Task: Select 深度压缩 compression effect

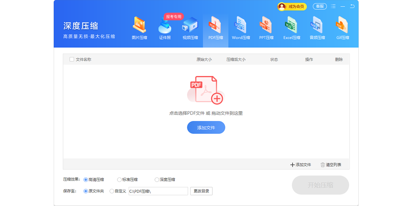Action: (x=165, y=180)
